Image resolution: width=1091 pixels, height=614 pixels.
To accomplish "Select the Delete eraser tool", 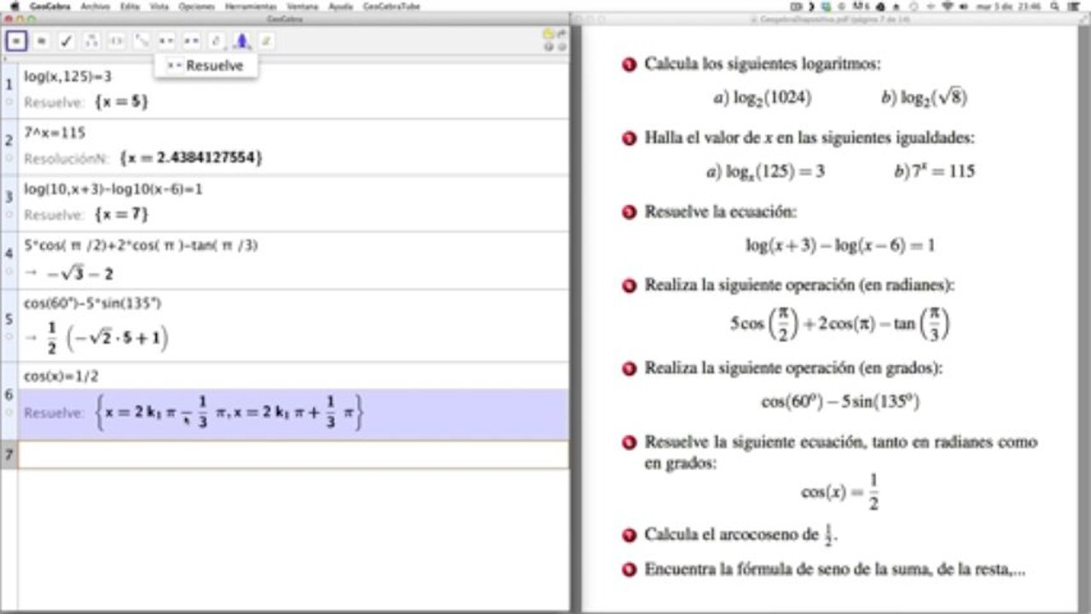I will (267, 40).
